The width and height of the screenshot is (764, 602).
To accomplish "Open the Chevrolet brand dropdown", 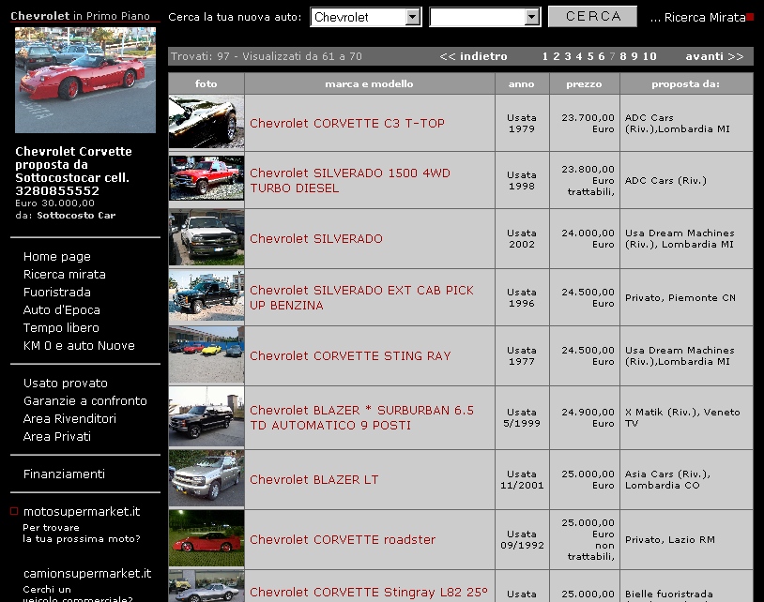I will click(x=365, y=17).
